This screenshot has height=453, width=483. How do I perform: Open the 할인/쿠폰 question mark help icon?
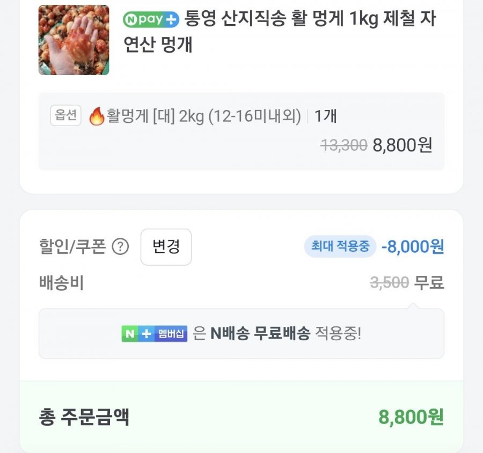coord(120,247)
